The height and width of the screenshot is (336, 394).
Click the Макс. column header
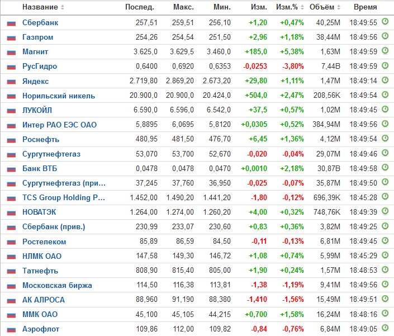(183, 7)
